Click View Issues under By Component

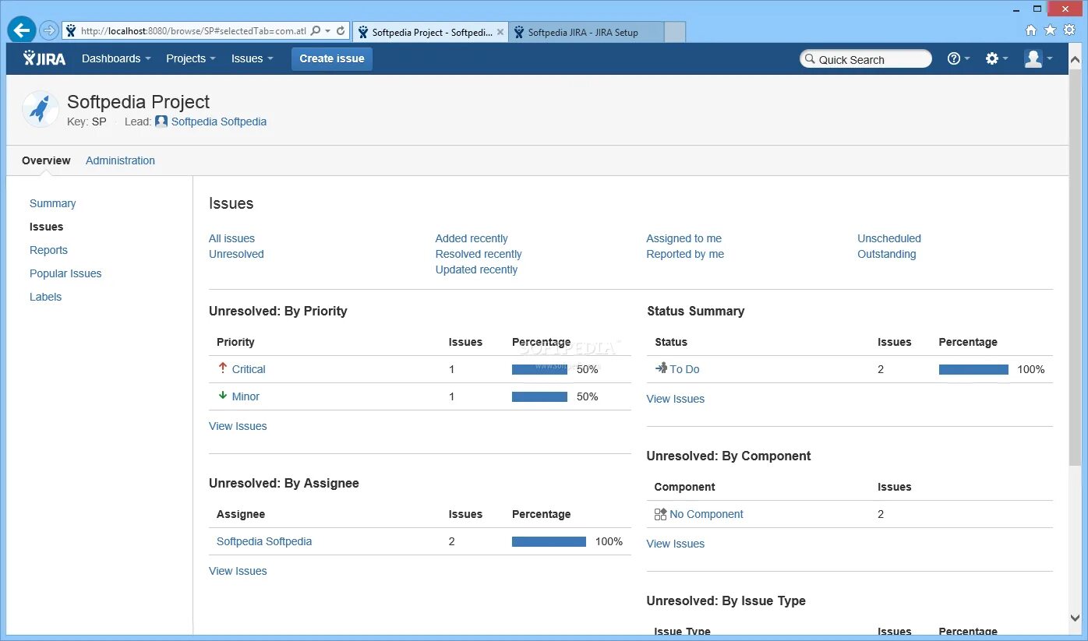tap(676, 544)
